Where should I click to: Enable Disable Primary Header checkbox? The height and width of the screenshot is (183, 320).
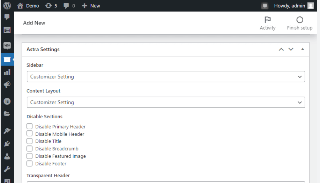click(30, 126)
